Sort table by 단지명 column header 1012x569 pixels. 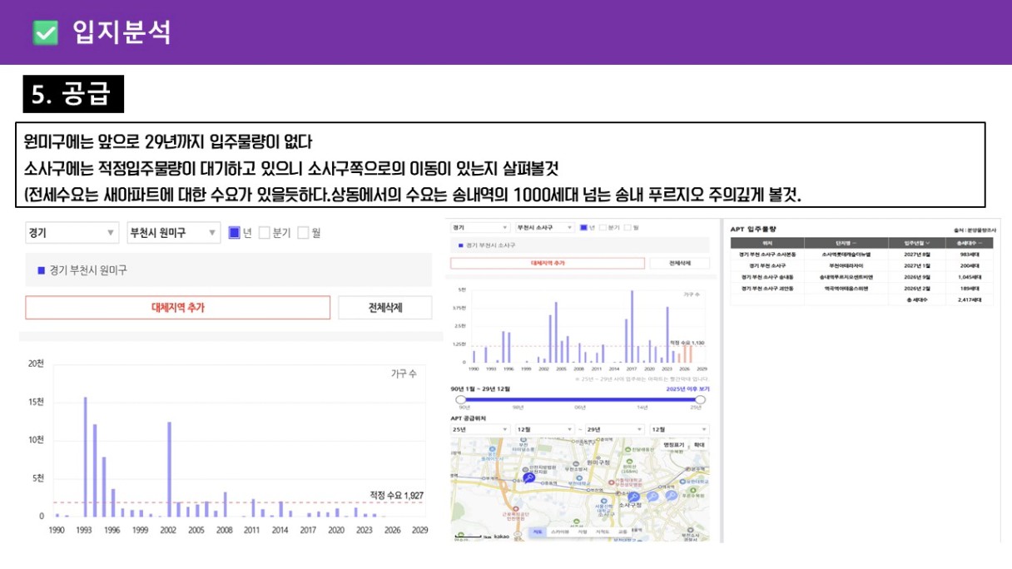[x=846, y=243]
